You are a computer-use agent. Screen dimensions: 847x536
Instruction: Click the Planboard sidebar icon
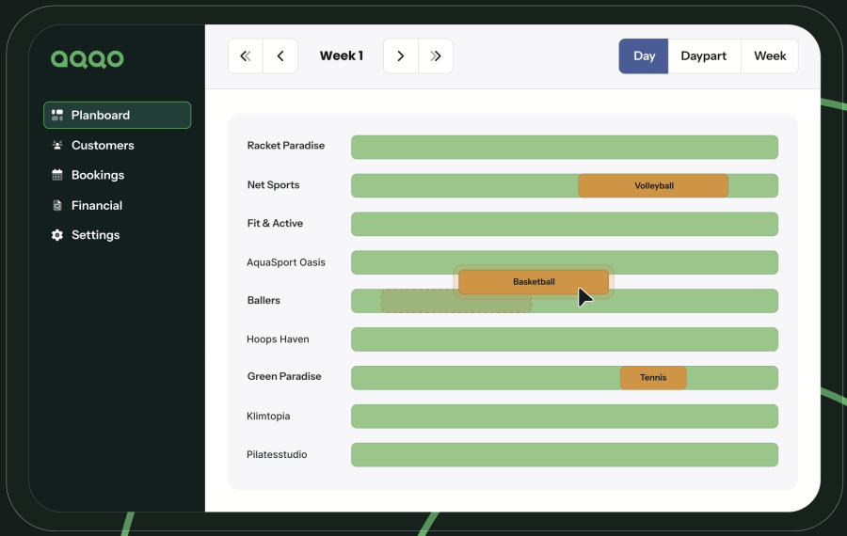pyautogui.click(x=57, y=115)
